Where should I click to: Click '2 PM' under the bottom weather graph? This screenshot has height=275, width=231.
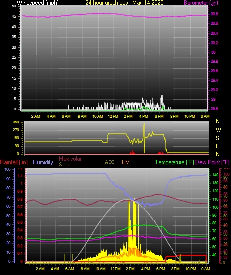click(130, 269)
